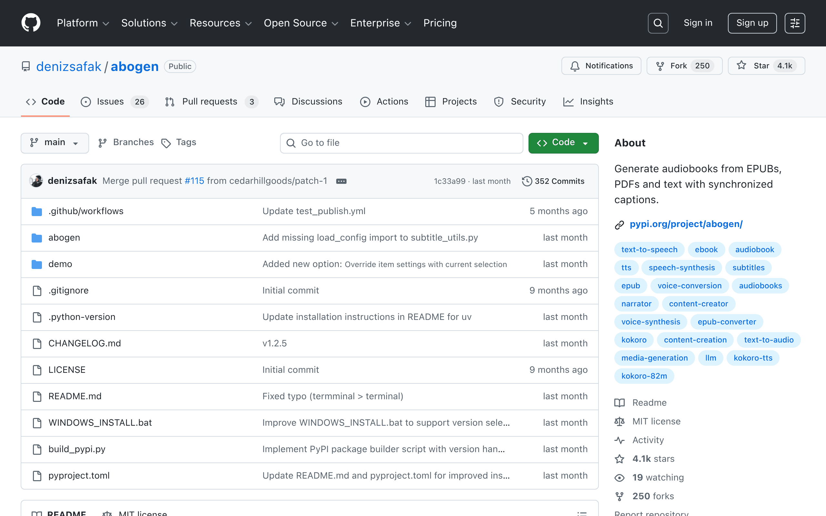
Task: Open the search magnifier icon in header
Action: pos(658,23)
